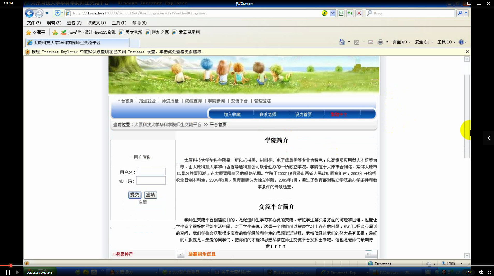Click the RSS feeds icon
The height and width of the screenshot is (276, 494).
tap(357, 42)
